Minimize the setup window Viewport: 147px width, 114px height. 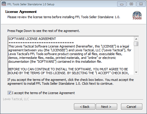coord(122,4)
